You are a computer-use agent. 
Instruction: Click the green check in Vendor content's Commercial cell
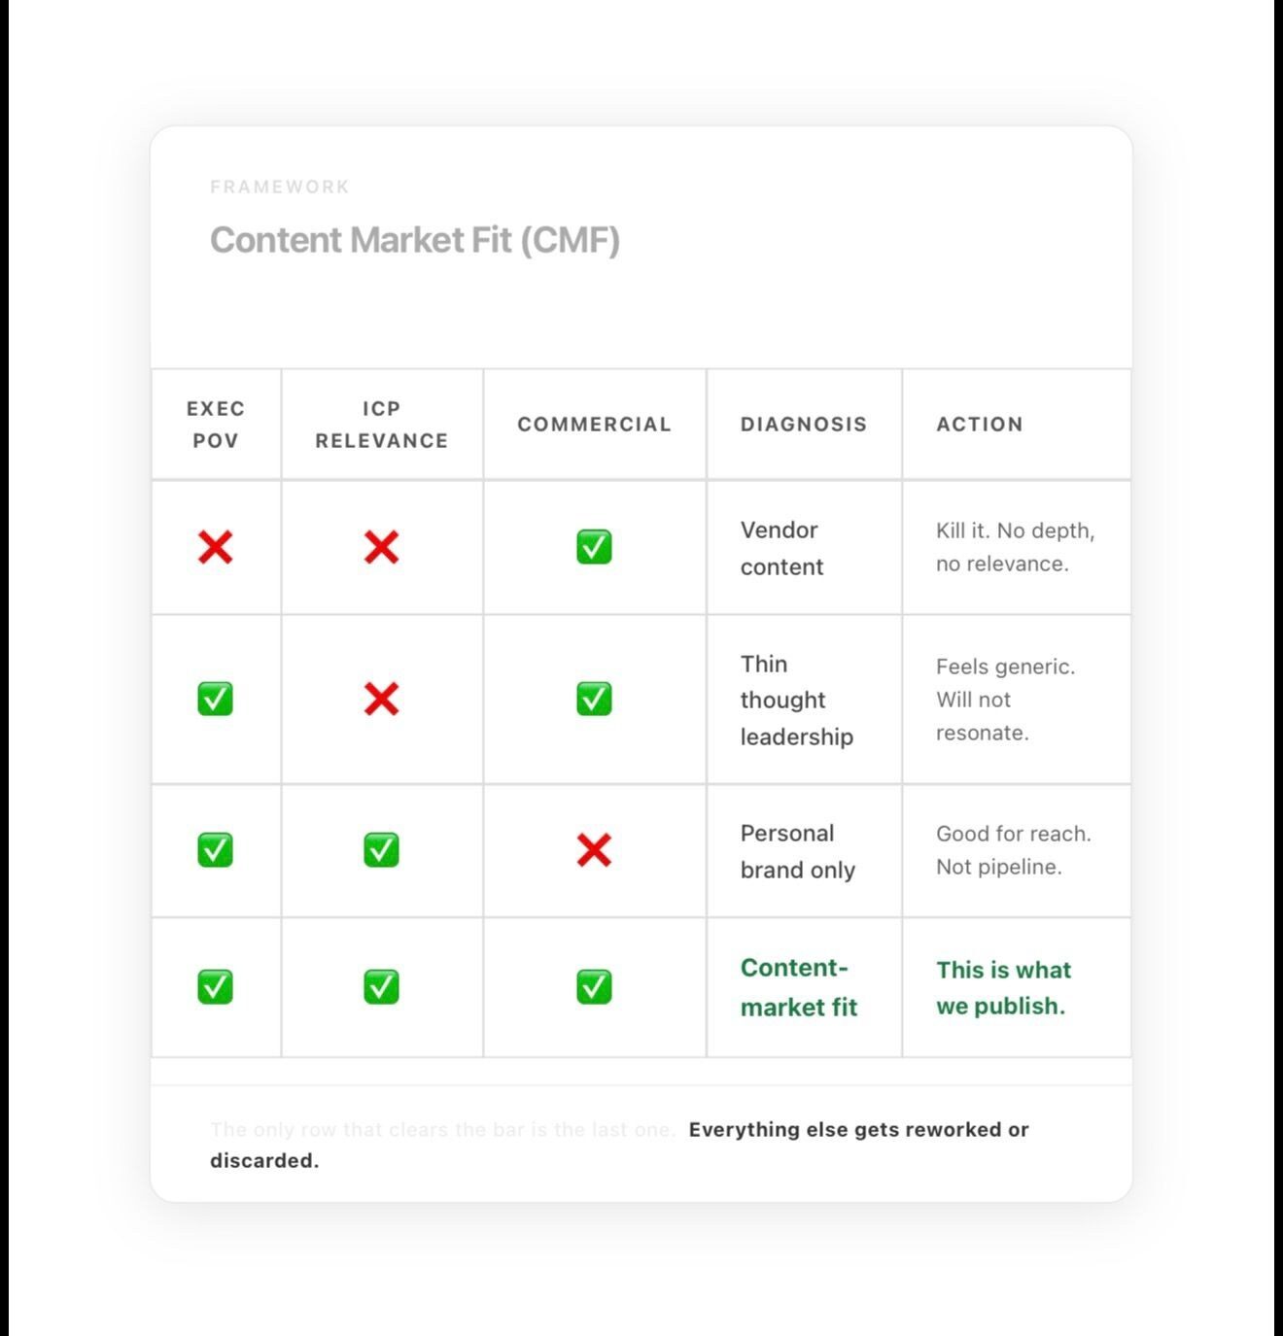click(x=594, y=547)
